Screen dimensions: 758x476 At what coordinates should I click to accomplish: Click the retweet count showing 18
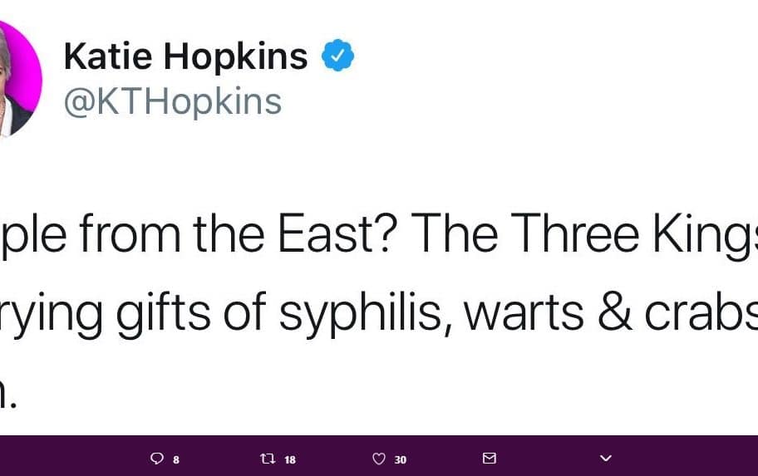coord(290,459)
